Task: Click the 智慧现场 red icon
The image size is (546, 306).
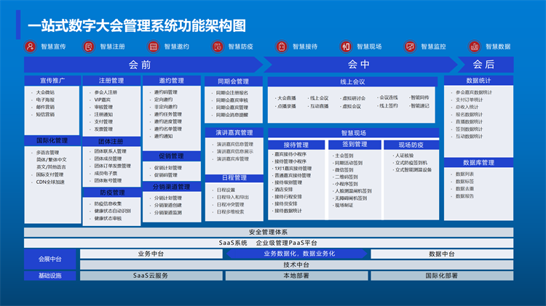Action: (346, 47)
